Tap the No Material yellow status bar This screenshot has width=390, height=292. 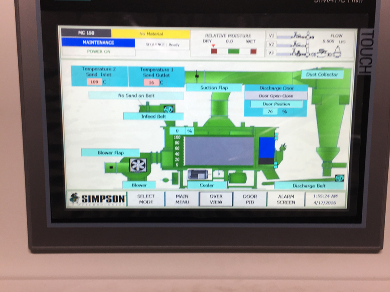tap(151, 34)
